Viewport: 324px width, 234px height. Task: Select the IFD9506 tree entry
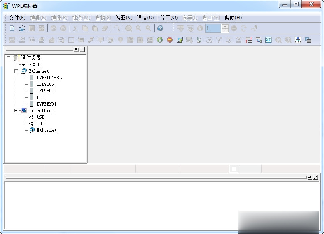(x=45, y=85)
